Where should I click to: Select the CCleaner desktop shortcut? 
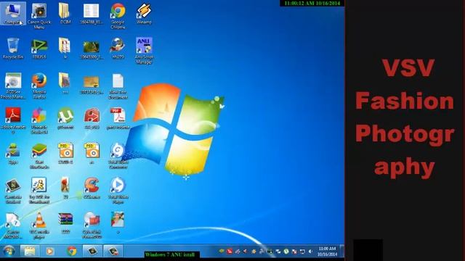[x=92, y=188]
